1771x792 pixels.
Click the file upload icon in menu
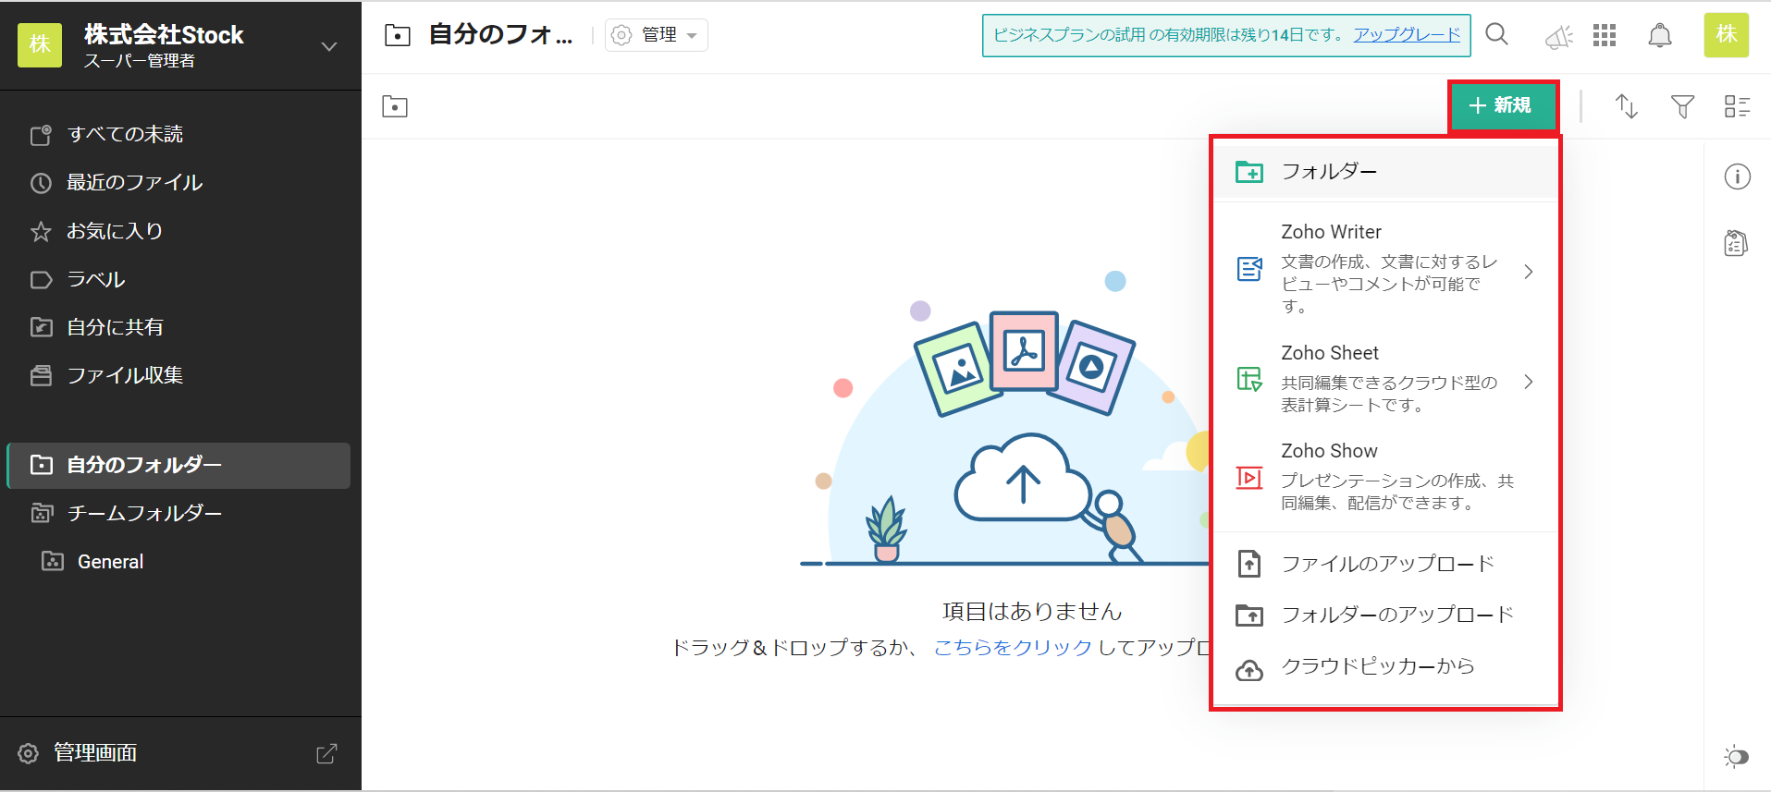pos(1249,564)
